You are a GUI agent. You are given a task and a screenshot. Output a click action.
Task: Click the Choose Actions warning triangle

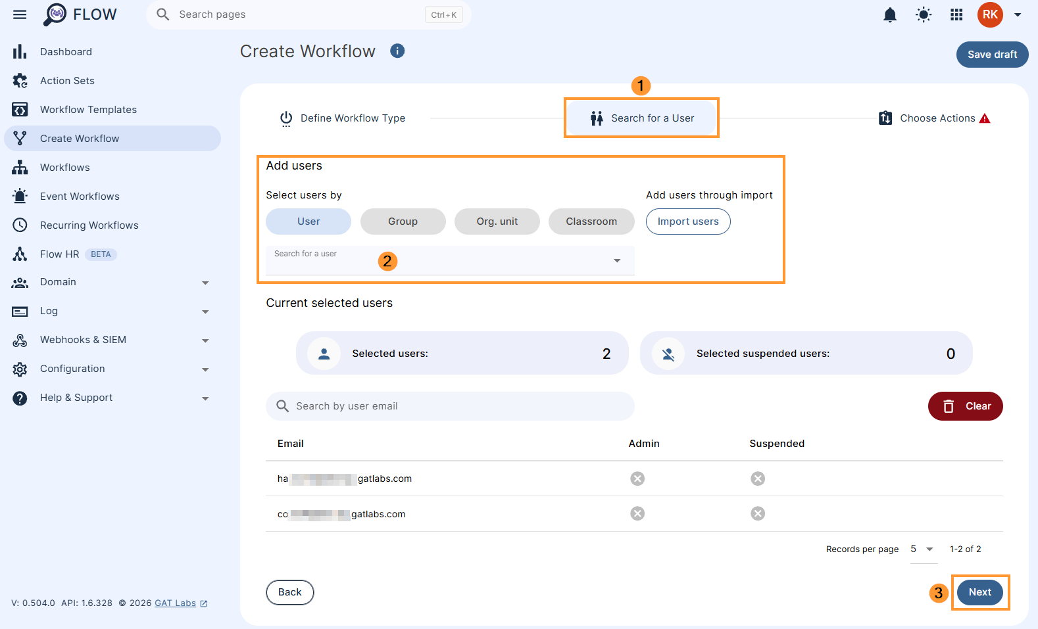click(x=985, y=118)
